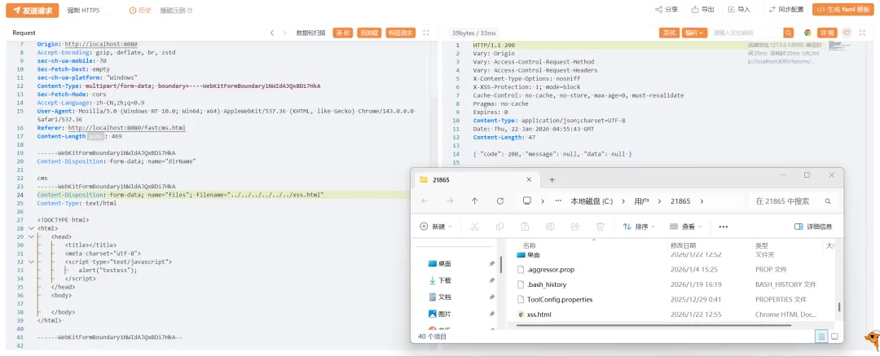The image size is (880, 357).
Task: Click the 导出 export button
Action: [x=704, y=10]
